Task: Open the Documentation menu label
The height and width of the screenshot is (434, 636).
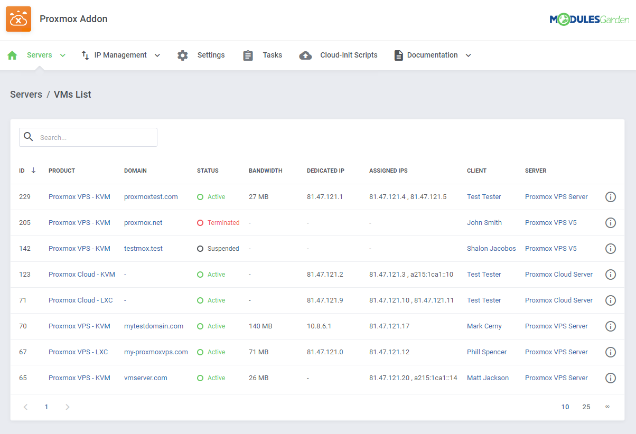Action: click(432, 55)
